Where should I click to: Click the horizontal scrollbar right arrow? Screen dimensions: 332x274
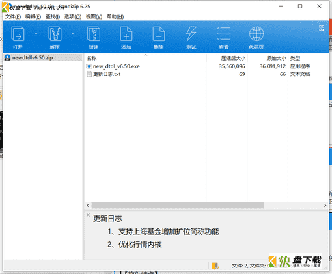point(325,205)
